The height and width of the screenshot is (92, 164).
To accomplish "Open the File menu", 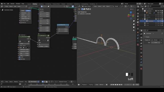I will (x=5, y=4).
